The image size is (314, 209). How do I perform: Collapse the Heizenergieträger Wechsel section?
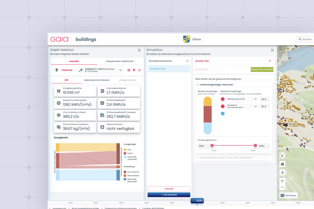pyautogui.click(x=198, y=85)
